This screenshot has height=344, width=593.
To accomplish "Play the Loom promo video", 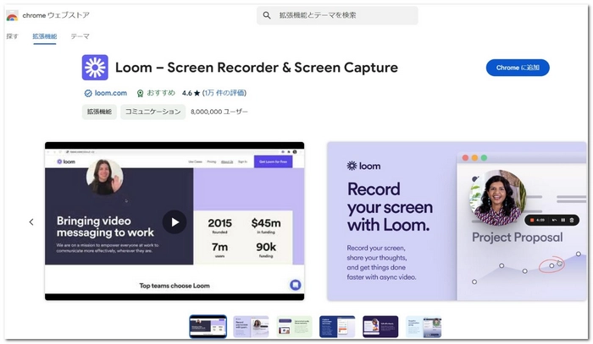I will (175, 221).
